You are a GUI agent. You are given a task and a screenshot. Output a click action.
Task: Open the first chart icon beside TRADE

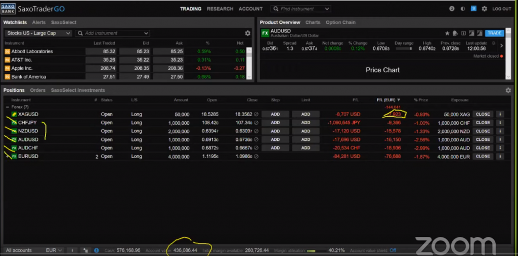click(x=471, y=33)
